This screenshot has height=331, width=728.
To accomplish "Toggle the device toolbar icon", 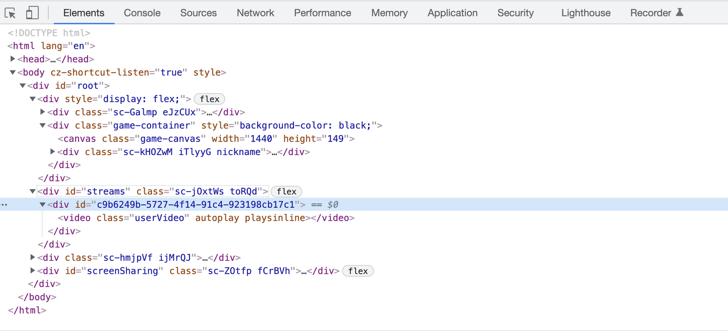I will pos(32,12).
